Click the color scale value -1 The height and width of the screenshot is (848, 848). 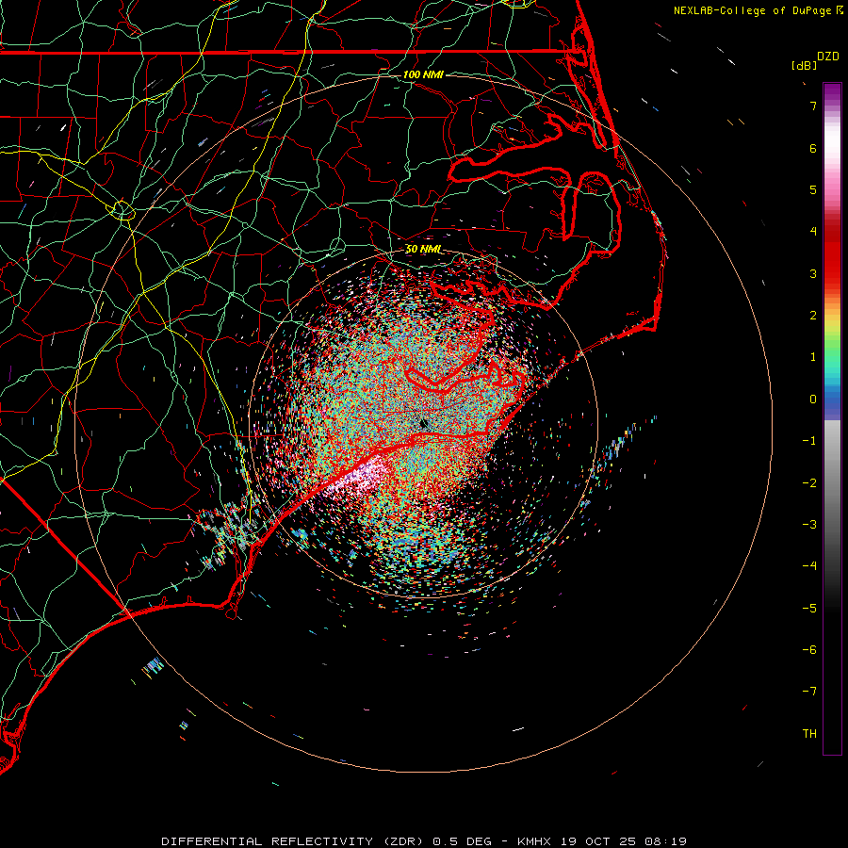[x=809, y=441]
